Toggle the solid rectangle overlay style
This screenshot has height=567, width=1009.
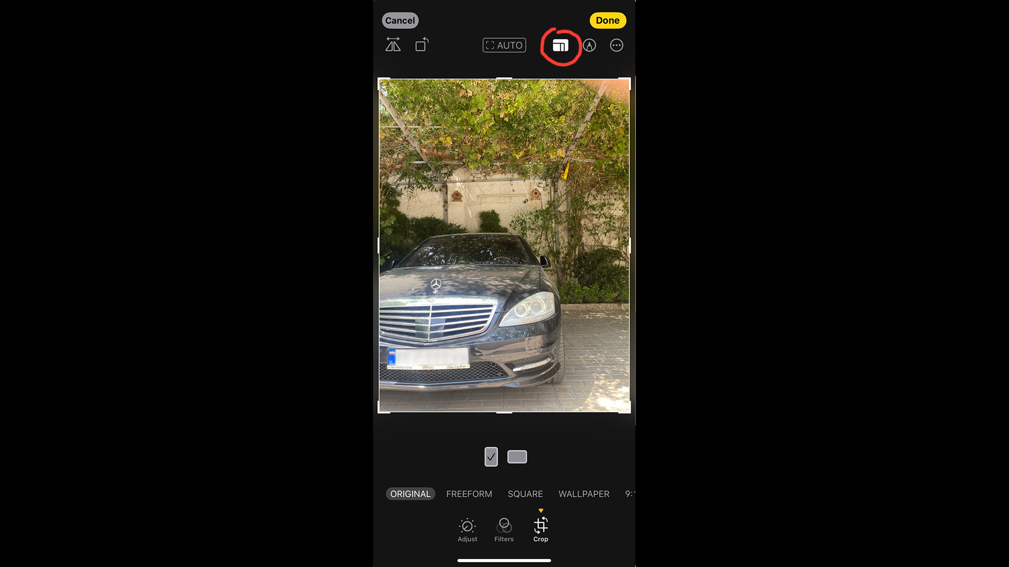[517, 457]
